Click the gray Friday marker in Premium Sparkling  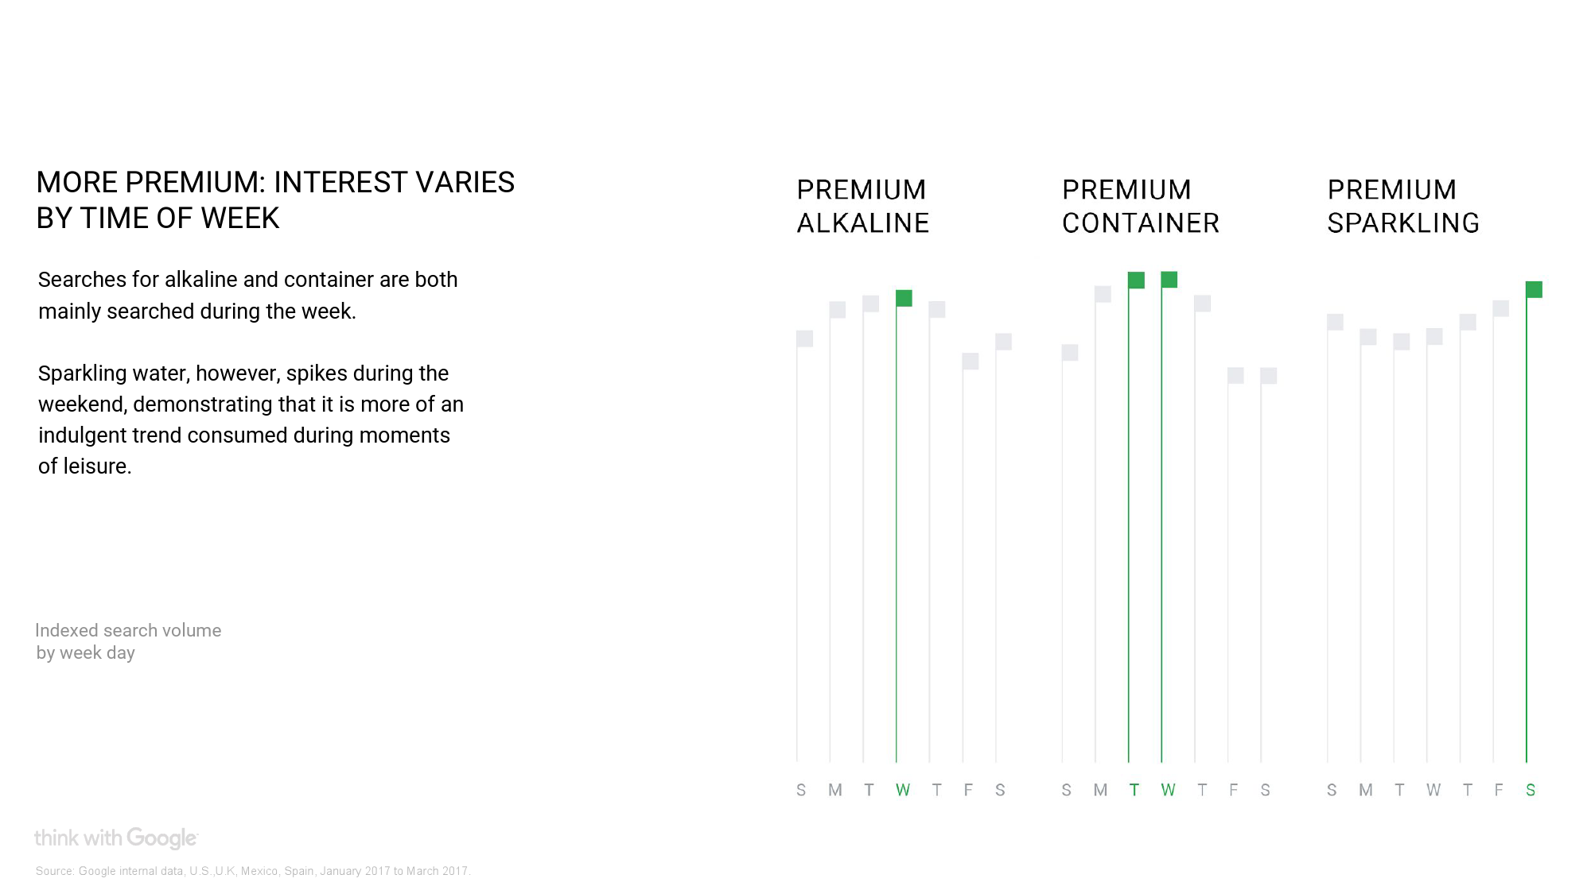[x=1501, y=308]
